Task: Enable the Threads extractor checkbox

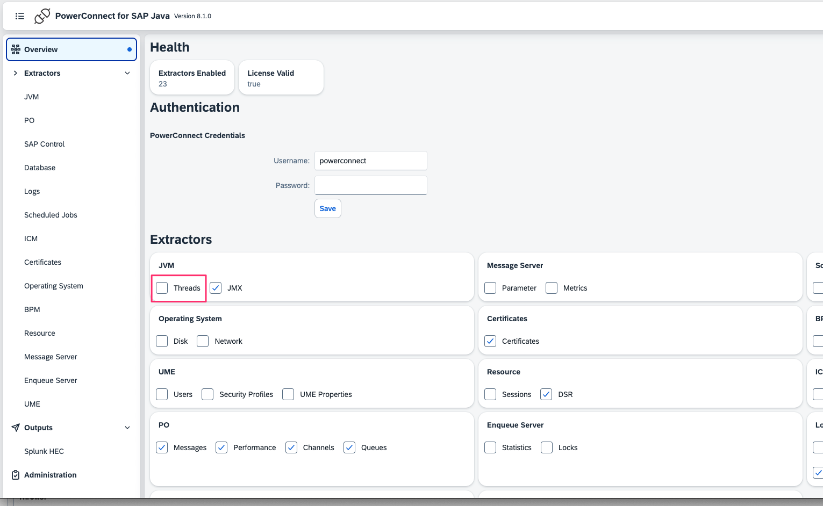Action: tap(162, 288)
